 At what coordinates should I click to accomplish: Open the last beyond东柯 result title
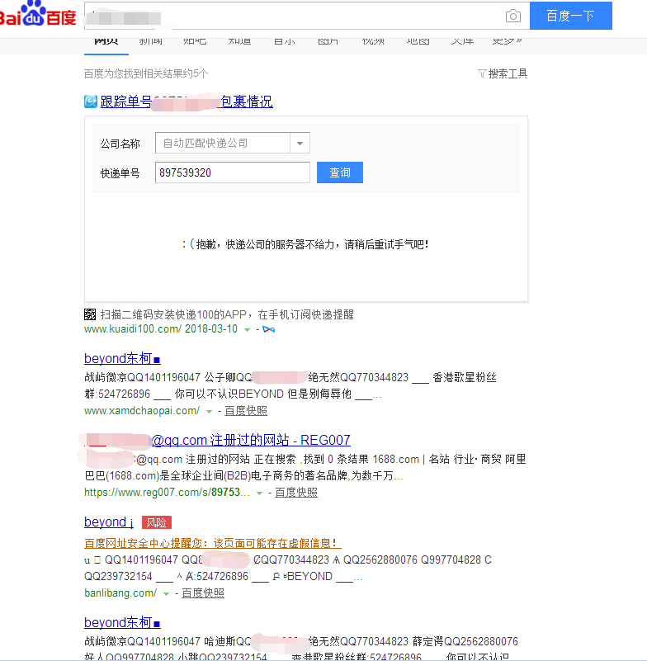coord(122,622)
